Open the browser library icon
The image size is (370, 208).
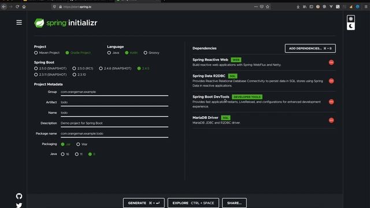pos(305,7)
